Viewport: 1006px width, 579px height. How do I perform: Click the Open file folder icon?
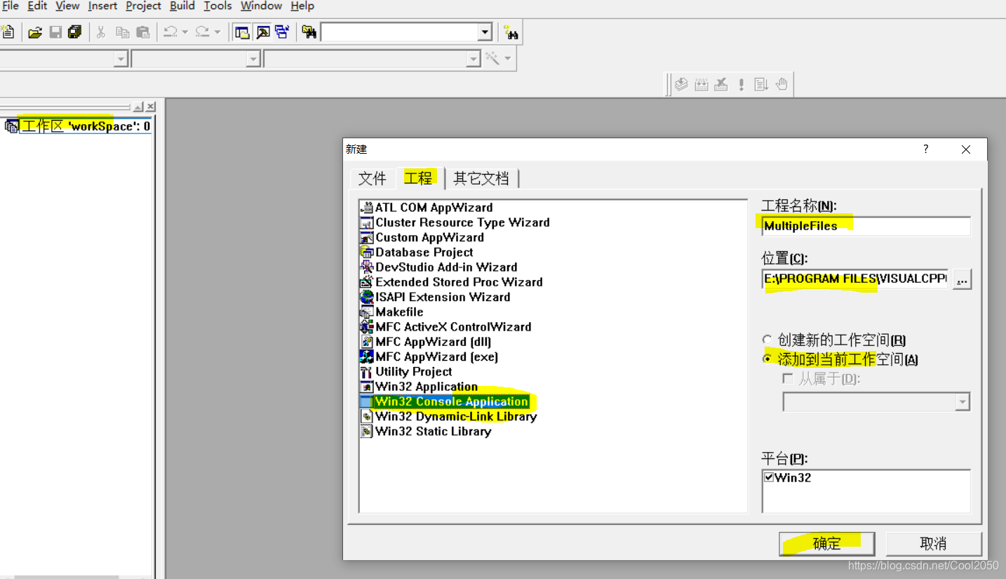click(35, 32)
